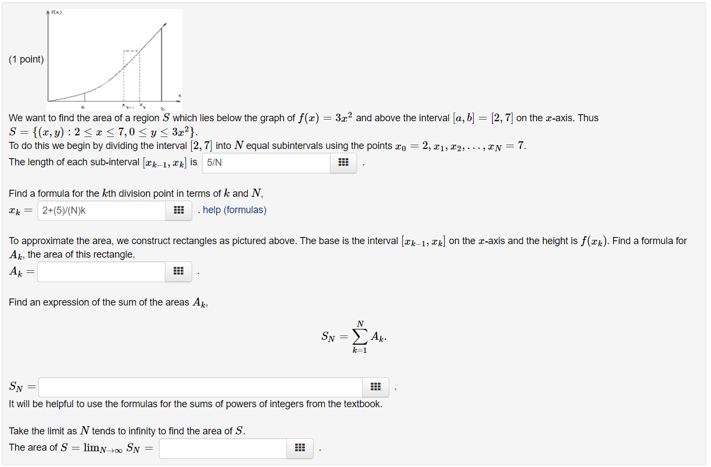This screenshot has width=711, height=467.
Task: Open the equation editor for the area limit answer
Action: pos(299,448)
